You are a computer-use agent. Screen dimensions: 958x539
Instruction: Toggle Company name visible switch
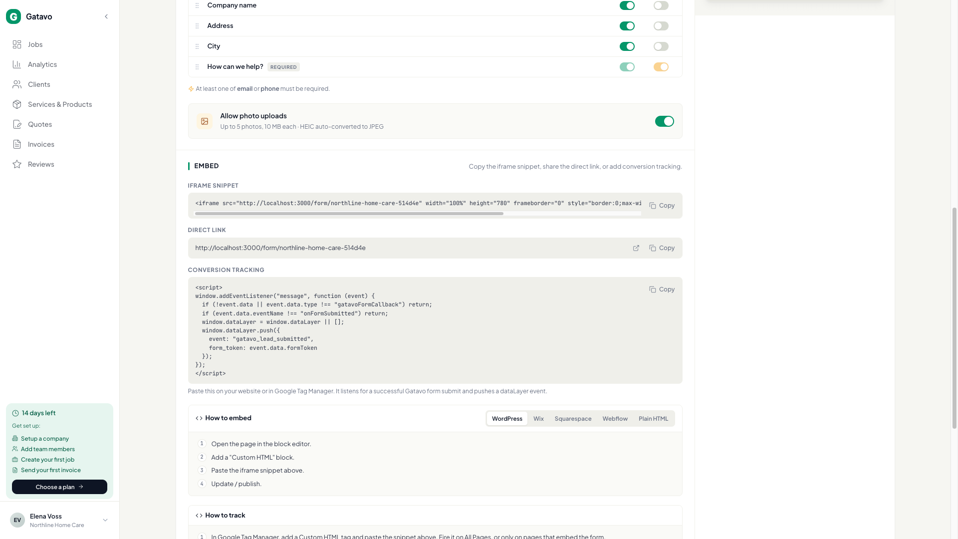coord(627,5)
